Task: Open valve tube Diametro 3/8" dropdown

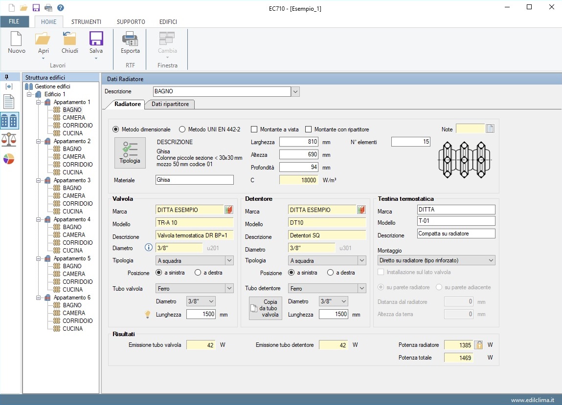Action: pos(211,301)
